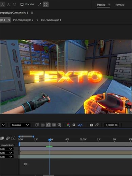
Task: Open the Padrão workspace menu
Action: click(109, 5)
